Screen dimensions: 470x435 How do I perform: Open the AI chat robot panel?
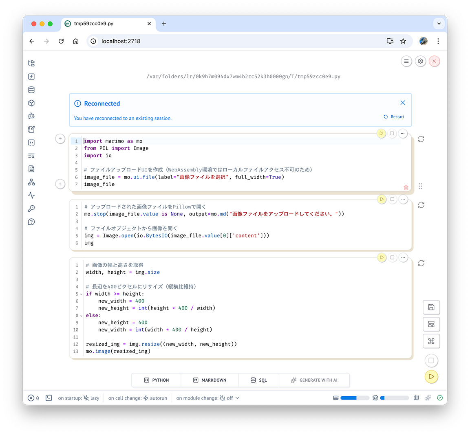coord(31,116)
